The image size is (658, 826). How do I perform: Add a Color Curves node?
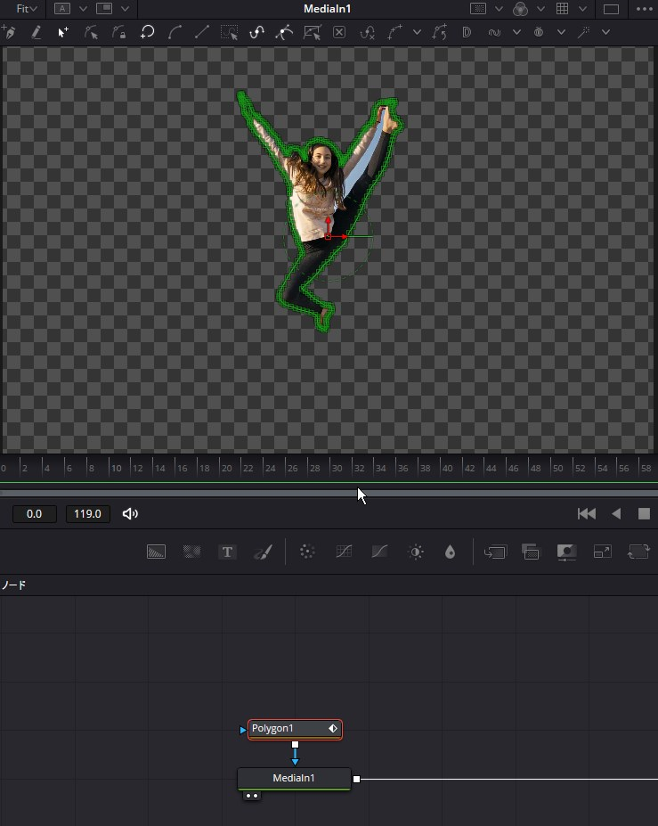point(379,552)
